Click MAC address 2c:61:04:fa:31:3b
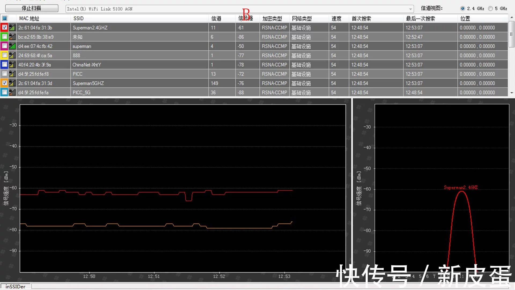Viewport: 515px width, 290px height. [35, 28]
